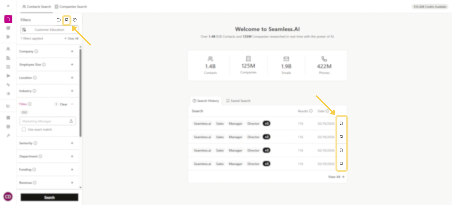Click the upload icon in the Titles input
Screen dimensions: 452x205
click(71, 121)
